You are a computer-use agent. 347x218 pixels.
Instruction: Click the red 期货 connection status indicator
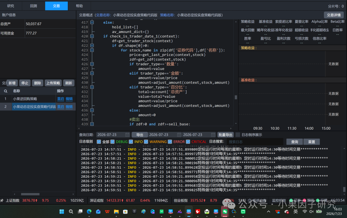click(305, 200)
